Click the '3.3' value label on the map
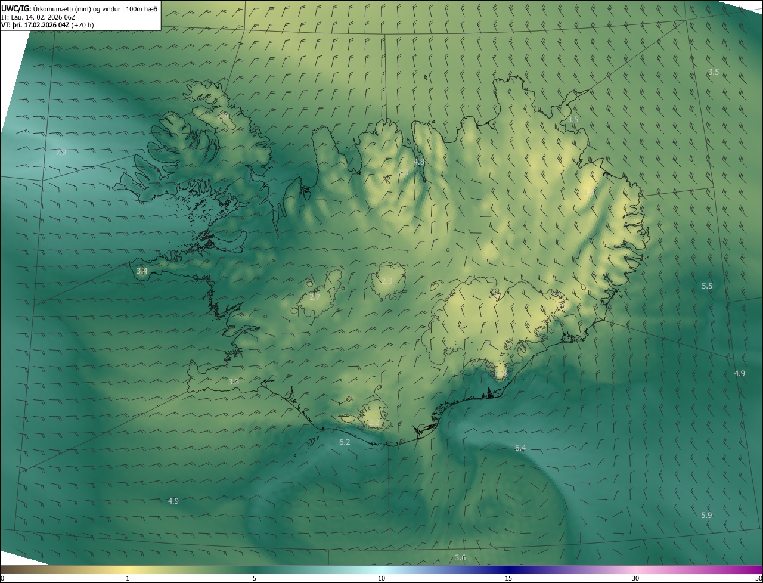 click(234, 382)
